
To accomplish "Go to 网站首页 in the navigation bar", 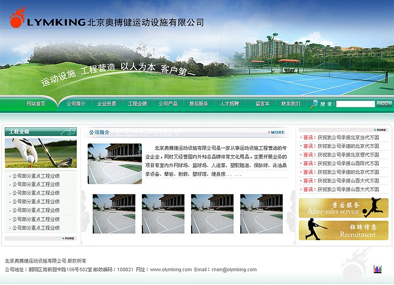I will 36,104.
